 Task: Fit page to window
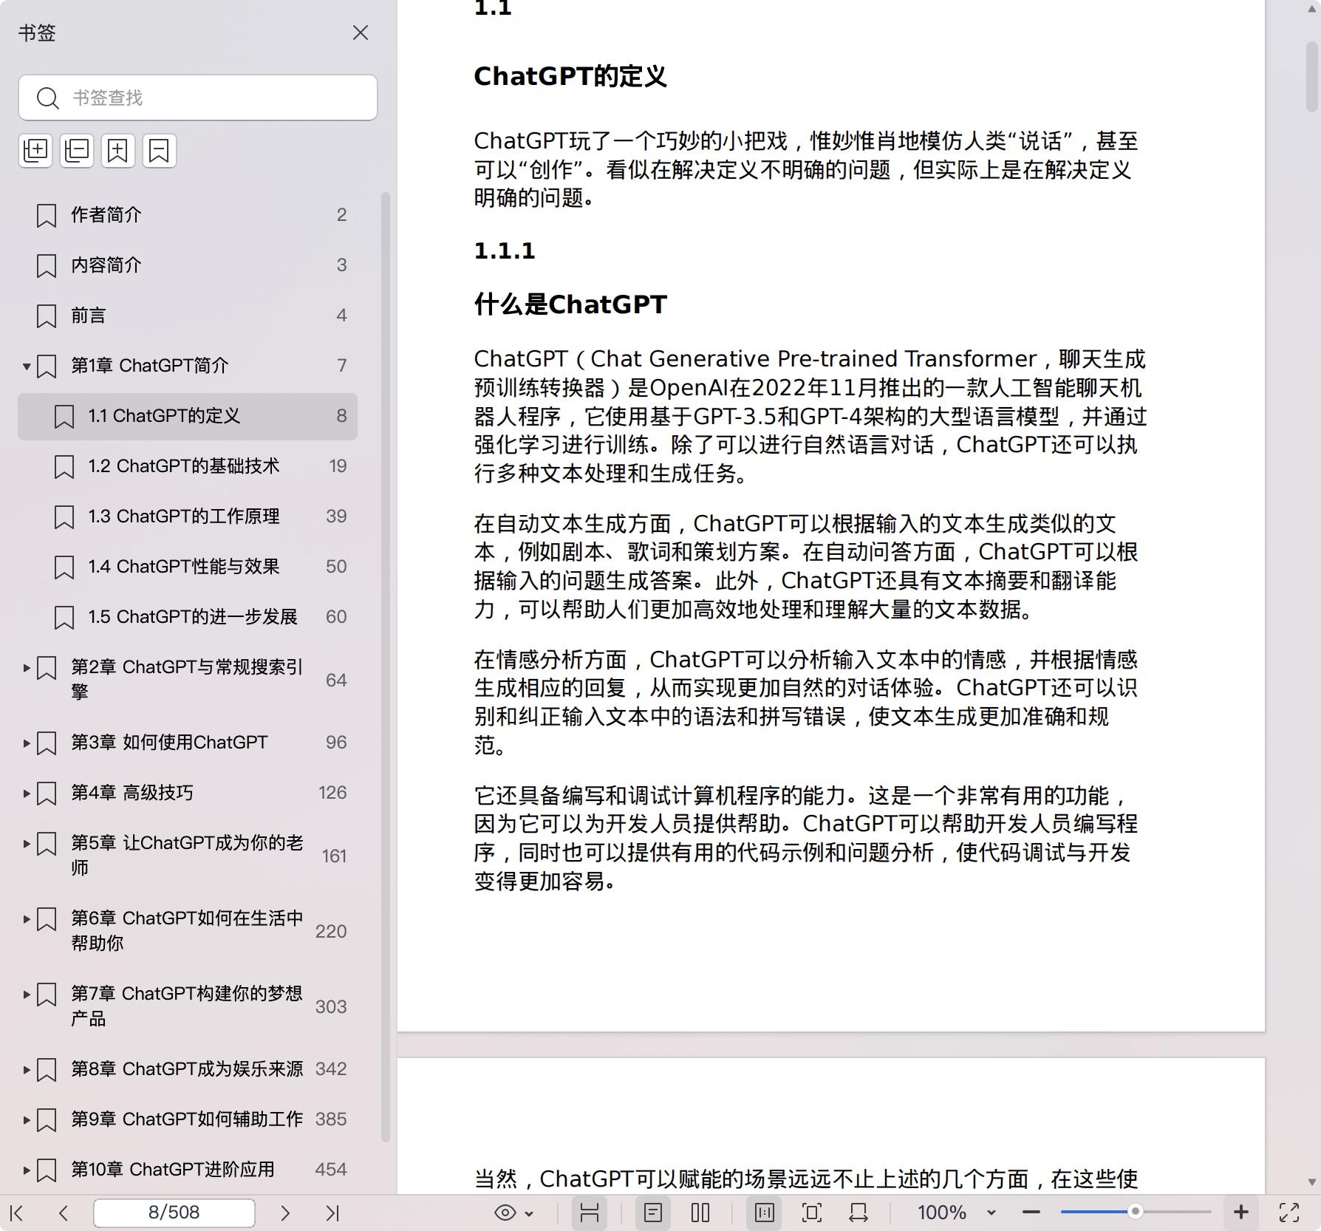pos(811,1213)
